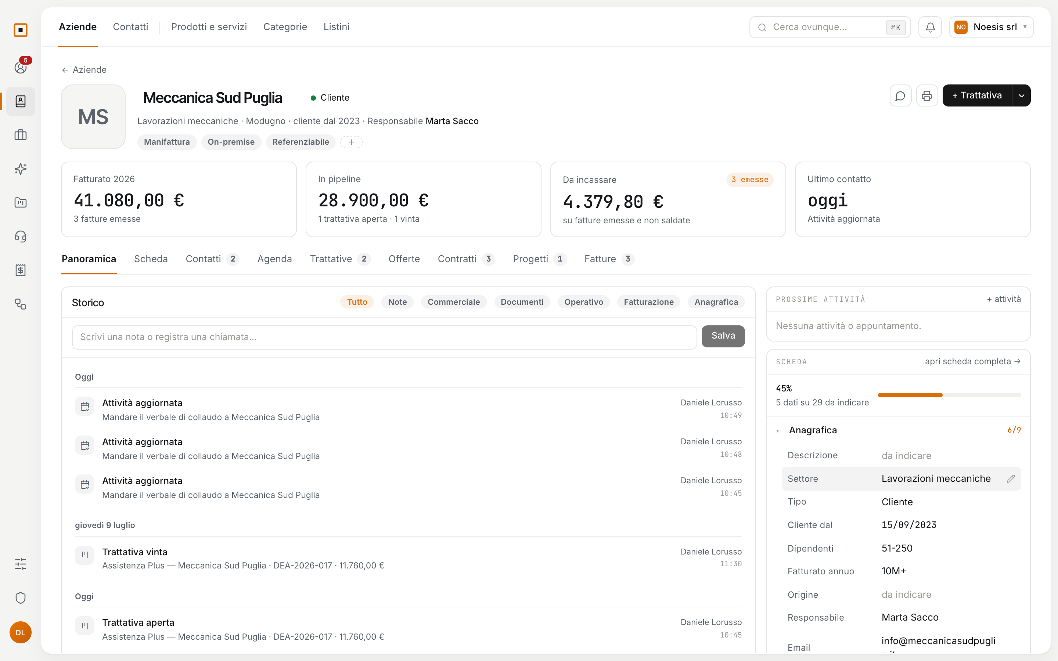Collapse the Anagrafica section
Viewport: 1058px width, 661px height.
778,431
